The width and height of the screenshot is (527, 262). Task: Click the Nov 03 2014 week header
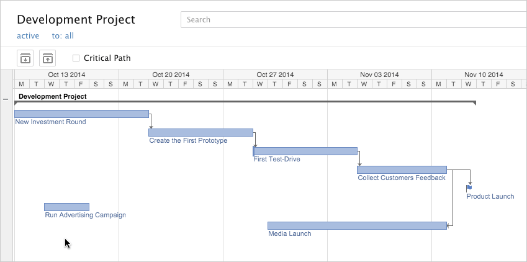click(379, 75)
